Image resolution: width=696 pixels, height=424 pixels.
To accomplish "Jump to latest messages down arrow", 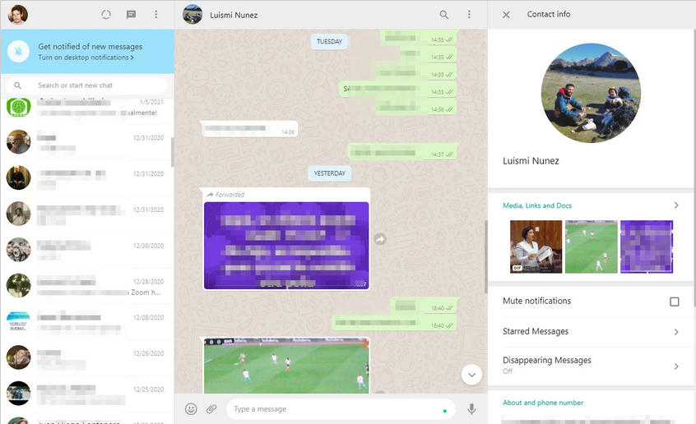I will tap(471, 375).
